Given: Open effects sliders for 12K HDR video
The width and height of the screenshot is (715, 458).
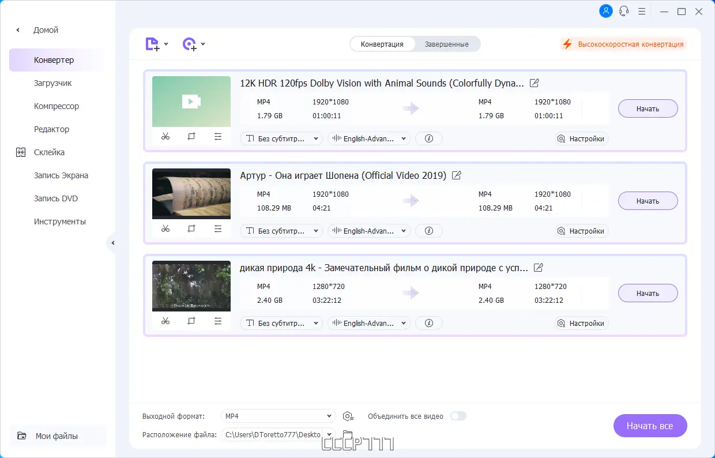Looking at the screenshot, I should tap(217, 137).
